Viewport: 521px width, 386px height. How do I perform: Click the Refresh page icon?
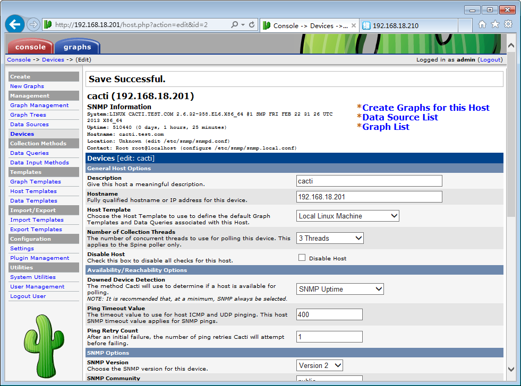click(x=252, y=24)
